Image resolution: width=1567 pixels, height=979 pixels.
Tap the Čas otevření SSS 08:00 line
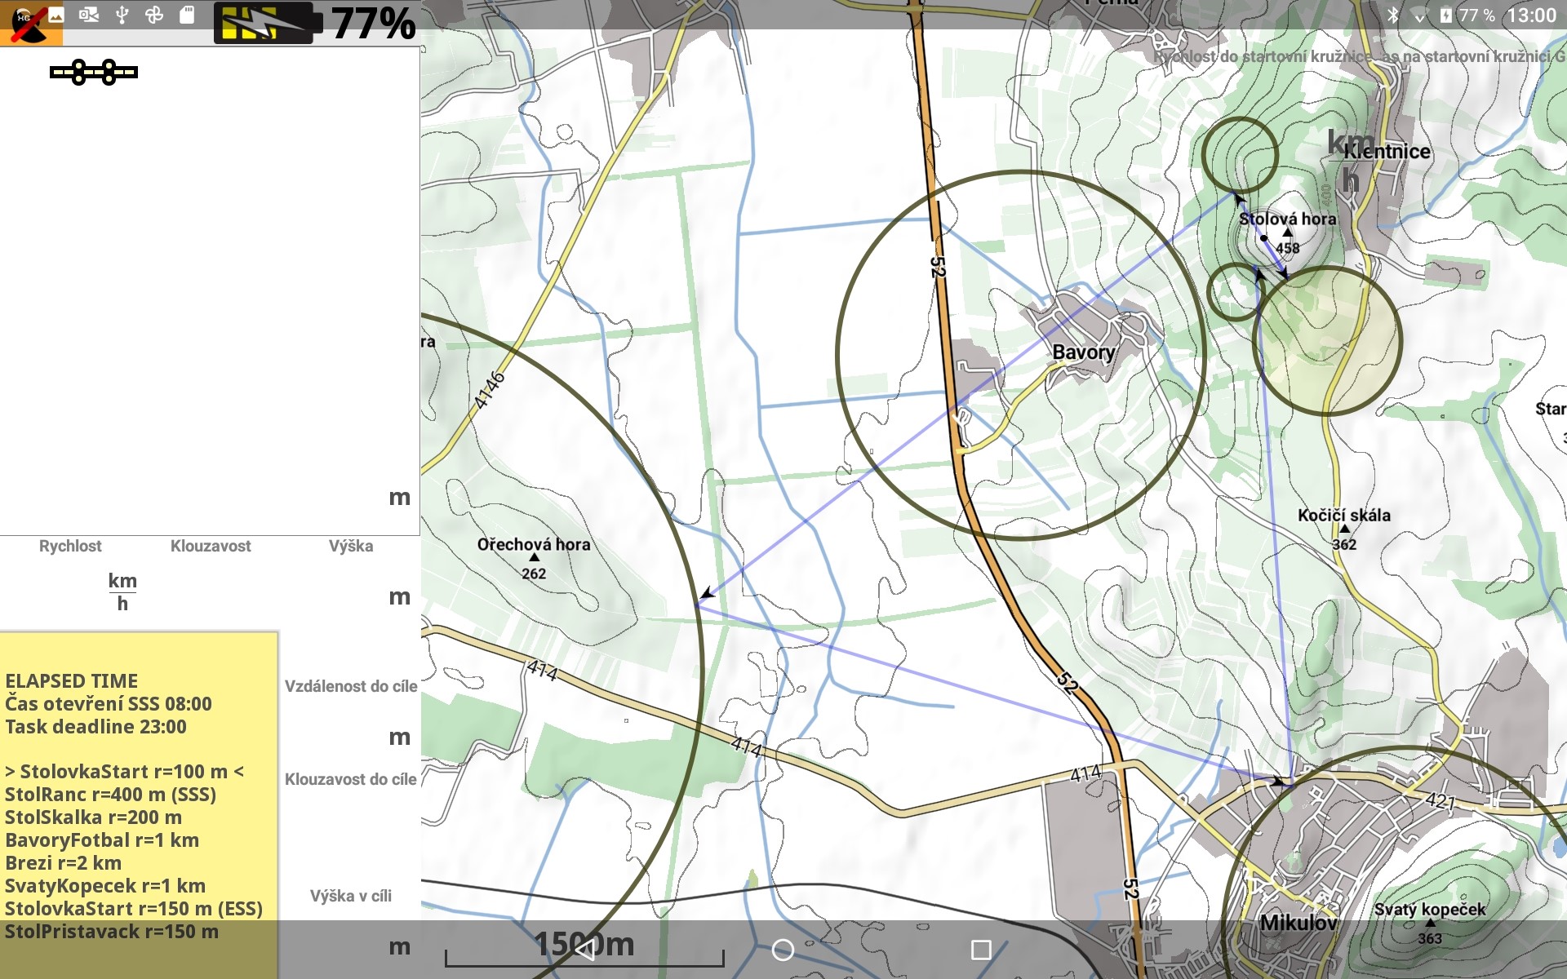pos(109,704)
